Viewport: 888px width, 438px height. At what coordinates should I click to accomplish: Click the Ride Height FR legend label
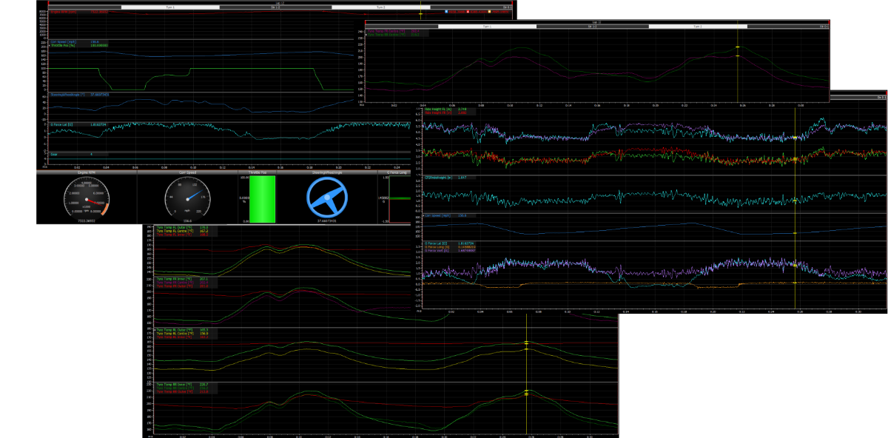[x=438, y=112]
